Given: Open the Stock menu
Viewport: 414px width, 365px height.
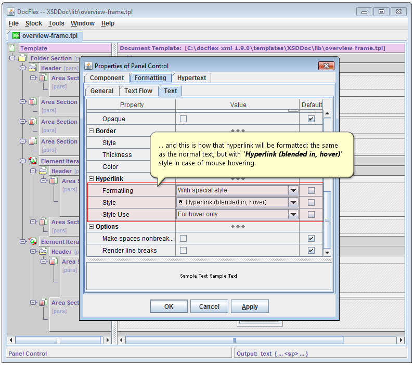Looking at the screenshot, I should (34, 23).
